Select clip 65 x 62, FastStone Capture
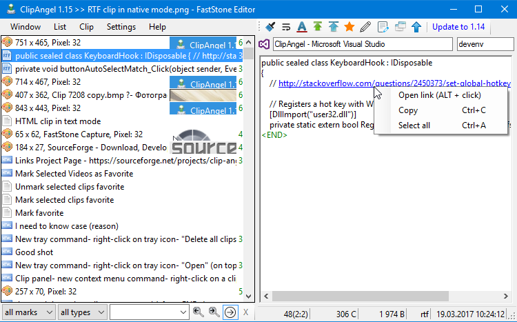Screen dimensions: 517x322 122,134
